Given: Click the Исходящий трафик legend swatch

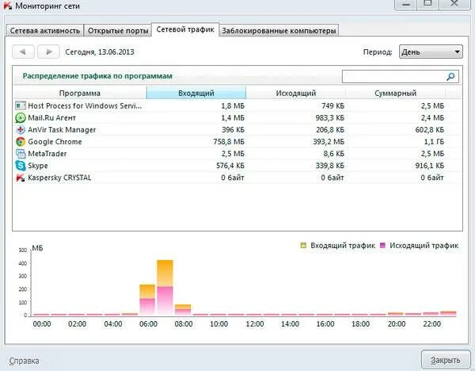Looking at the screenshot, I should point(383,246).
